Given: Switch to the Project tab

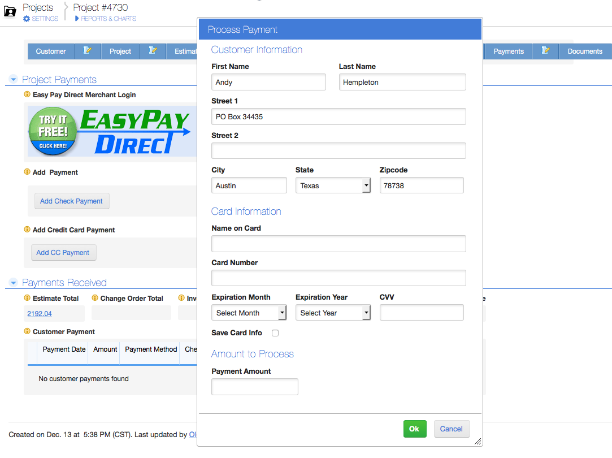Looking at the screenshot, I should pyautogui.click(x=120, y=51).
